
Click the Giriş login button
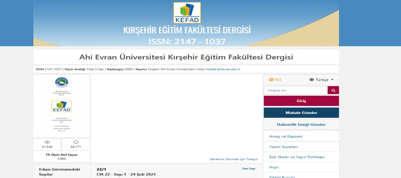tap(301, 101)
